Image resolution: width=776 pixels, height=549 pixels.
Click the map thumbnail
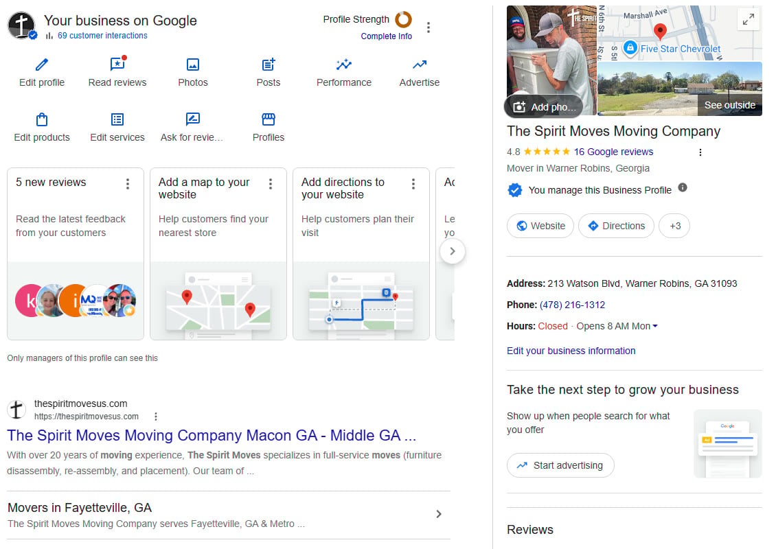pyautogui.click(x=679, y=33)
